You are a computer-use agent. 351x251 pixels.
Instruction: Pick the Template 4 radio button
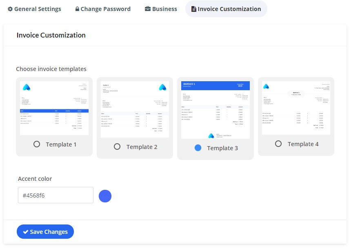point(278,144)
